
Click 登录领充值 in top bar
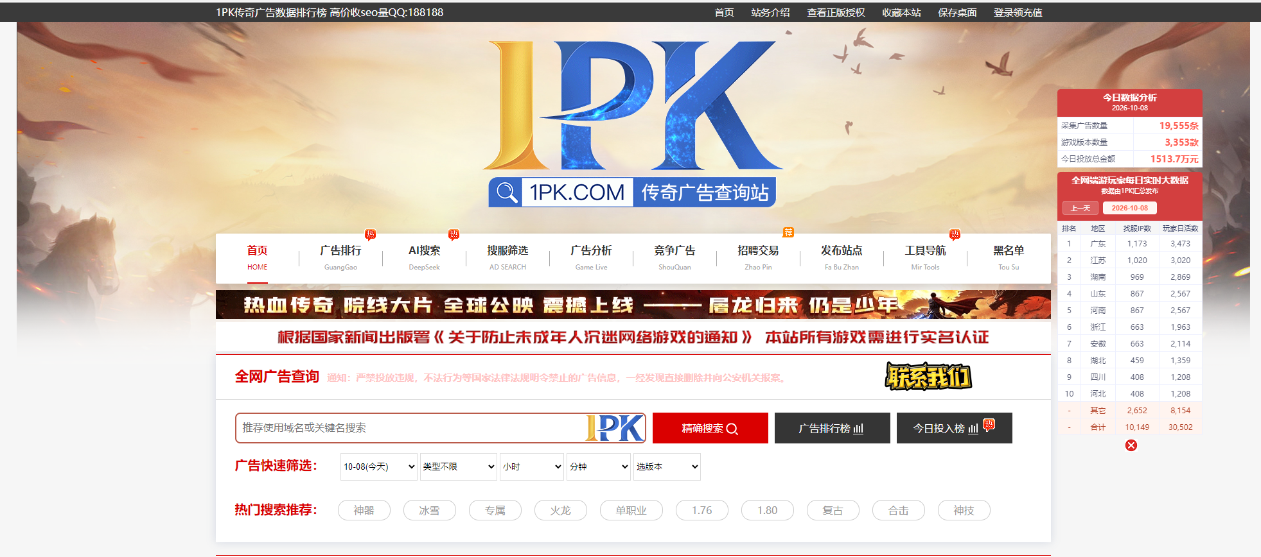click(1018, 12)
